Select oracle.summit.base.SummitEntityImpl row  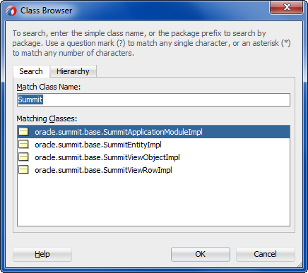point(153,145)
